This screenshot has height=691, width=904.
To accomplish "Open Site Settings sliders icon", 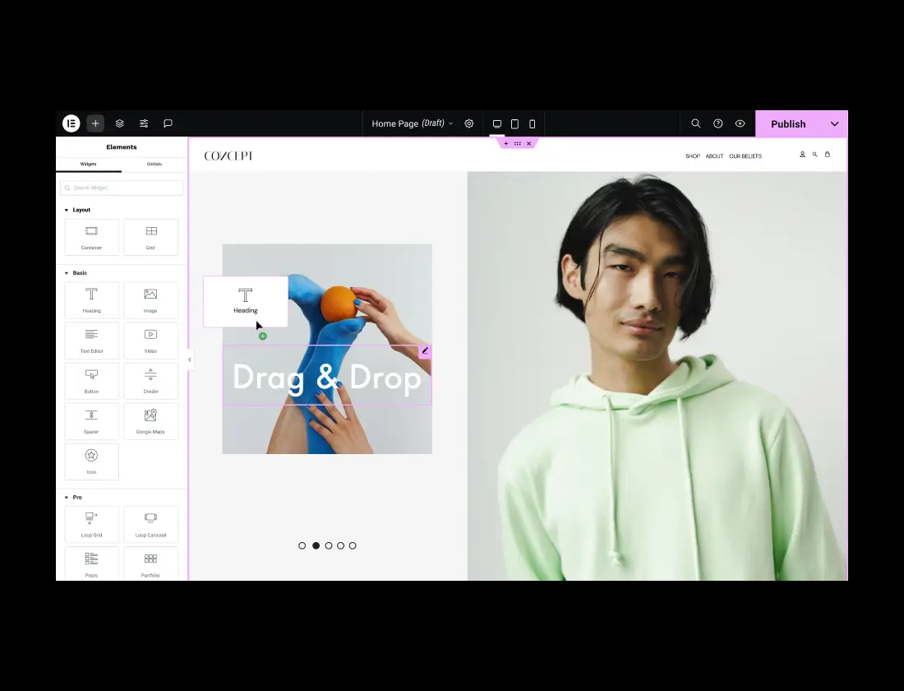I will click(x=144, y=123).
